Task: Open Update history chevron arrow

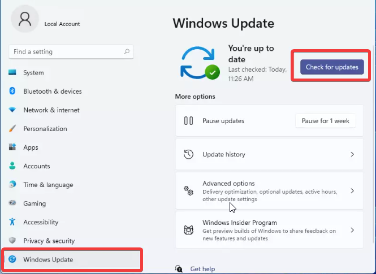Action: [352, 154]
